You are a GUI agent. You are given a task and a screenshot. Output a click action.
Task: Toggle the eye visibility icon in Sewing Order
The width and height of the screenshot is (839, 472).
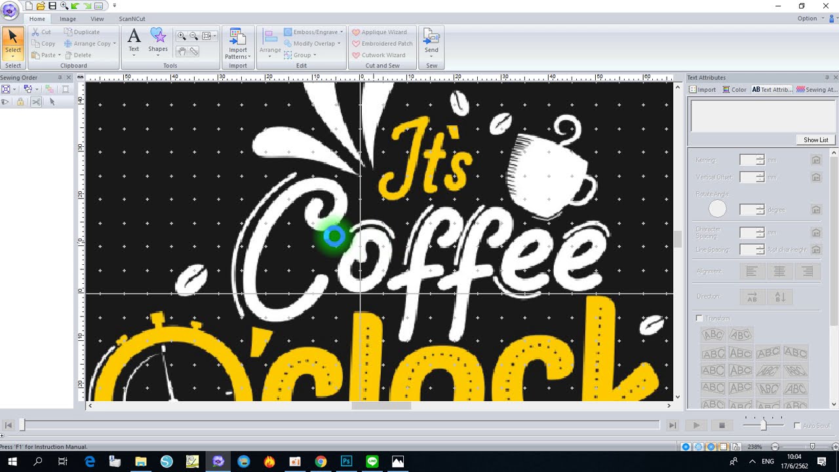click(x=5, y=102)
